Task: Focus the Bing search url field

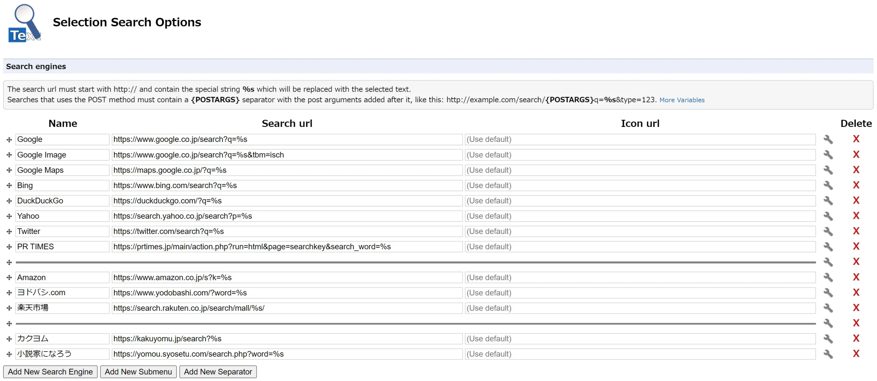Action: tap(287, 185)
